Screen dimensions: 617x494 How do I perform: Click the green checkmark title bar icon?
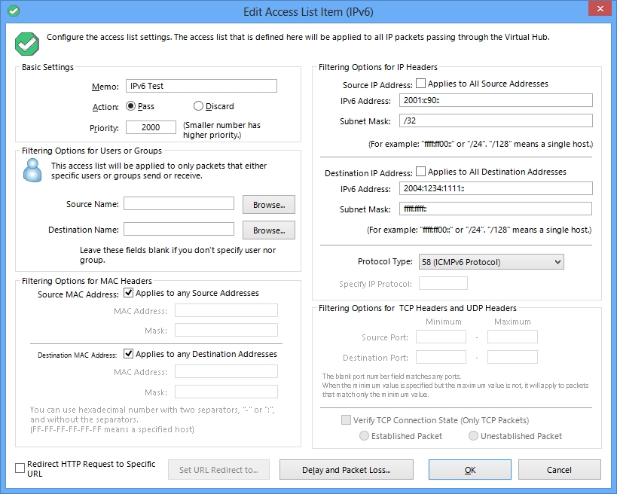(14, 11)
